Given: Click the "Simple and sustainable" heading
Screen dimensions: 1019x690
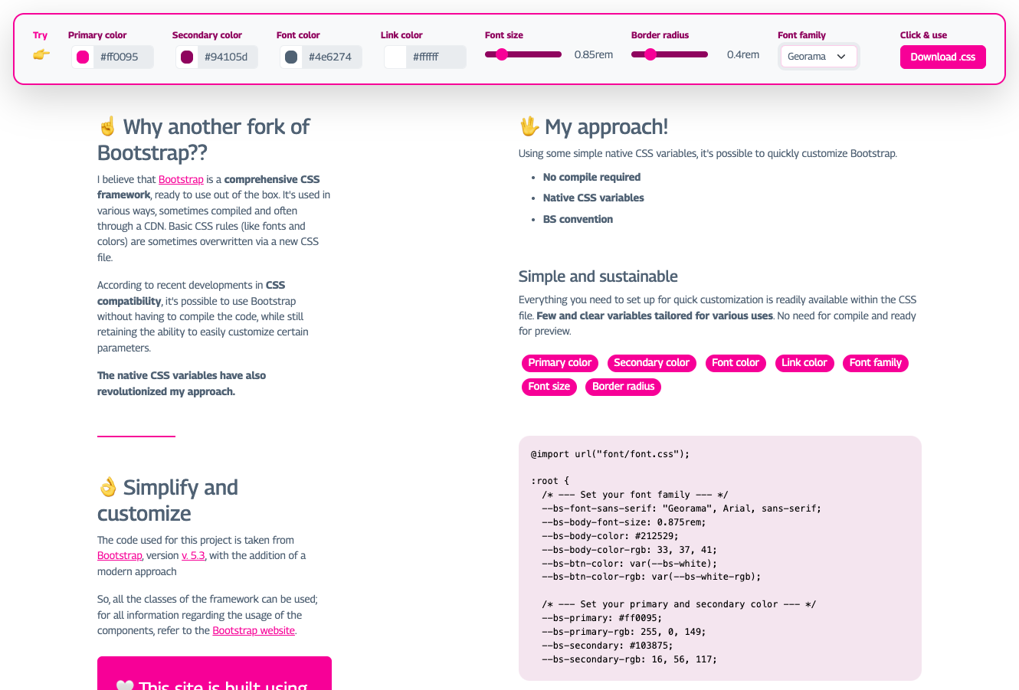Looking at the screenshot, I should [x=598, y=276].
